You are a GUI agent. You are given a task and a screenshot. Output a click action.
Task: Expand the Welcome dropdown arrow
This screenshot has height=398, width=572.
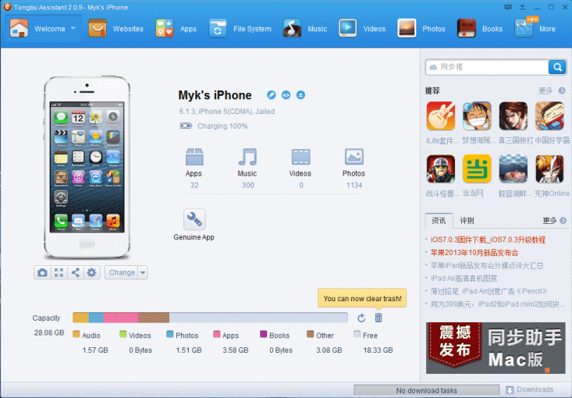click(73, 28)
